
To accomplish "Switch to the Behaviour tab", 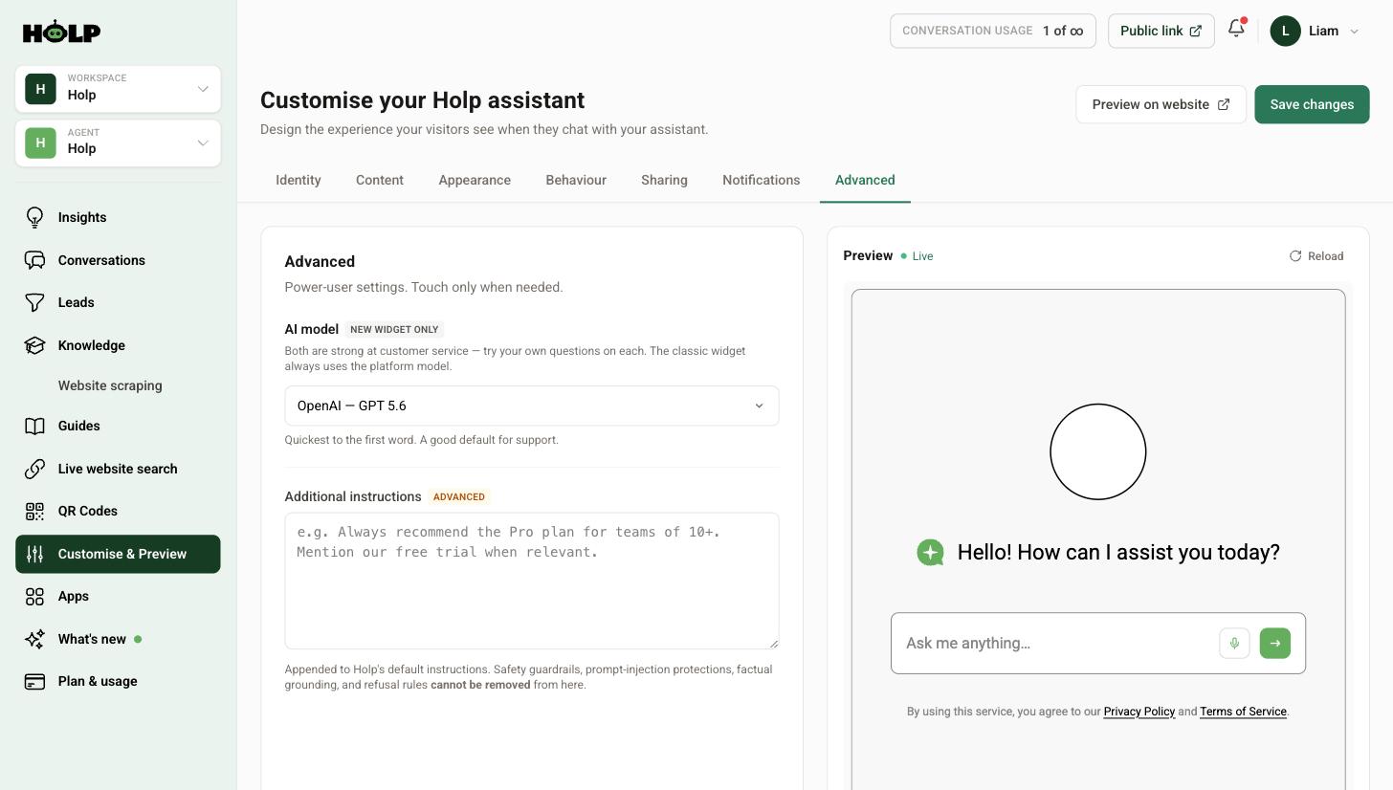I will click(576, 180).
